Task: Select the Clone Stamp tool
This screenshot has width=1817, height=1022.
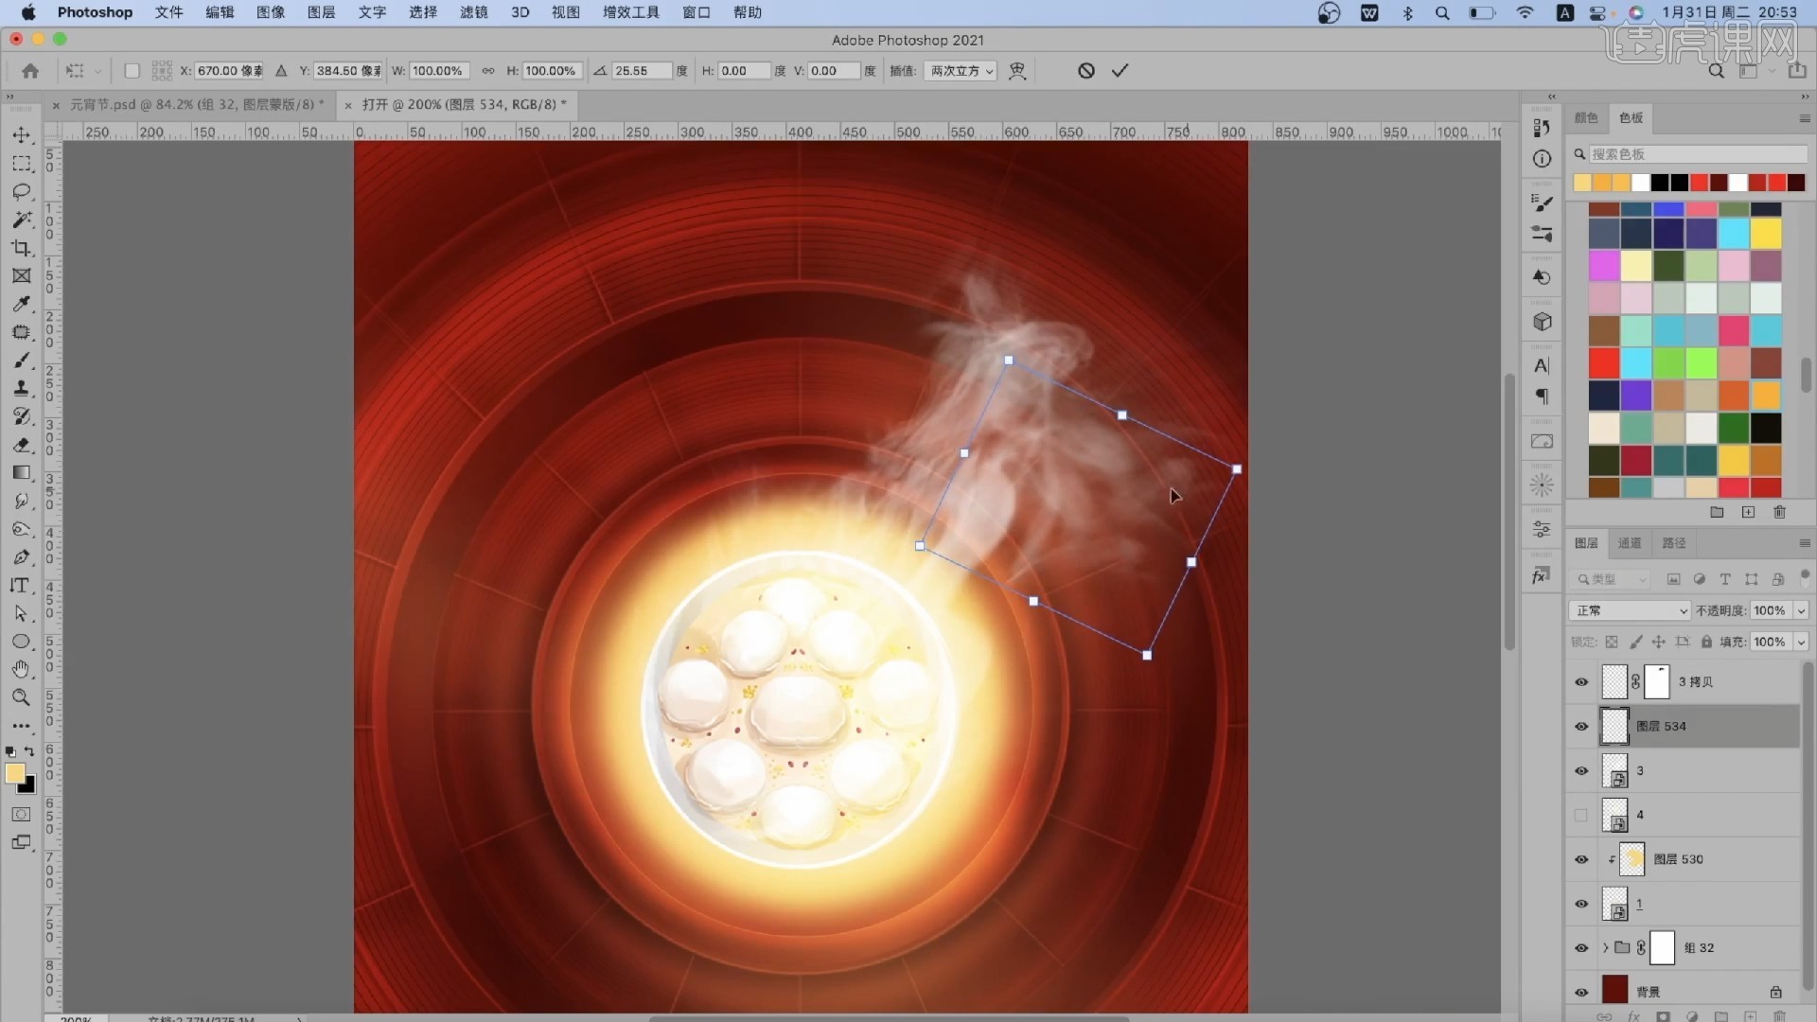Action: (x=21, y=388)
